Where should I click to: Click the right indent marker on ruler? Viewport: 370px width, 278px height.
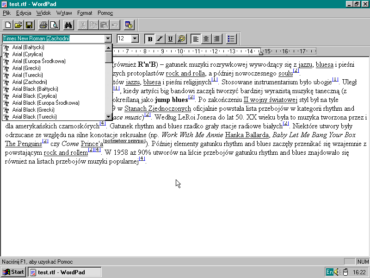point(261,53)
